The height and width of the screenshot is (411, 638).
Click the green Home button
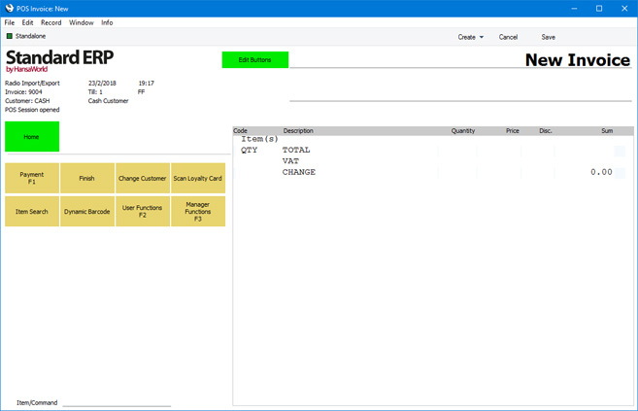(32, 137)
